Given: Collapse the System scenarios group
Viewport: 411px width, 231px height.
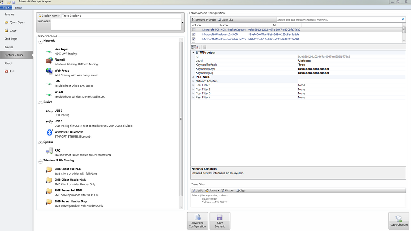Looking at the screenshot, I should tap(40, 143).
